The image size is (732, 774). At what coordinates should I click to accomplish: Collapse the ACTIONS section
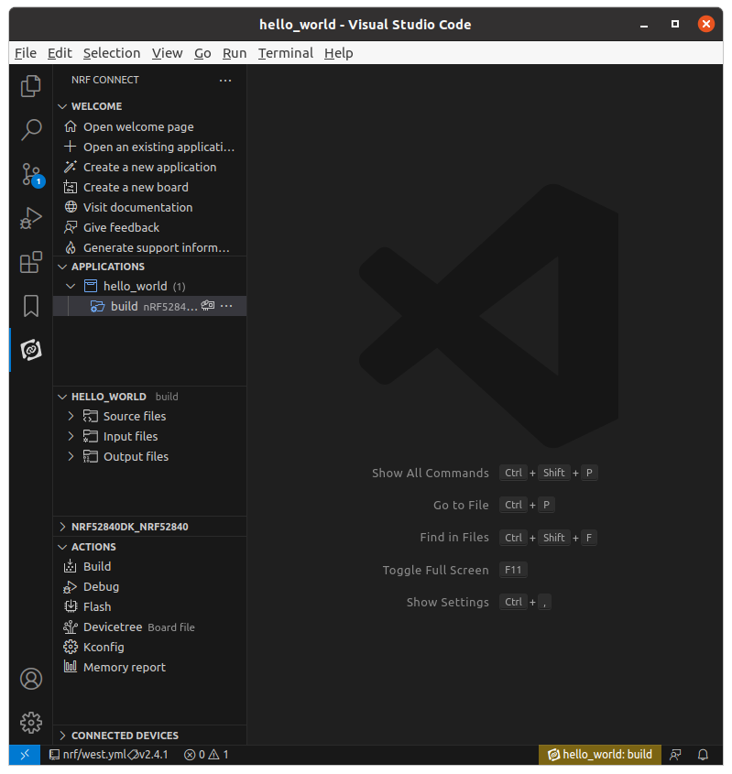point(62,547)
